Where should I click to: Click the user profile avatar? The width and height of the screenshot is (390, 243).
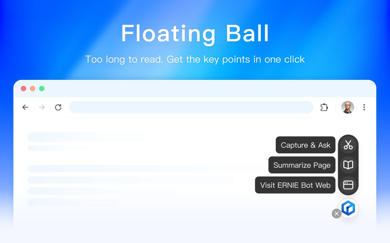point(348,107)
